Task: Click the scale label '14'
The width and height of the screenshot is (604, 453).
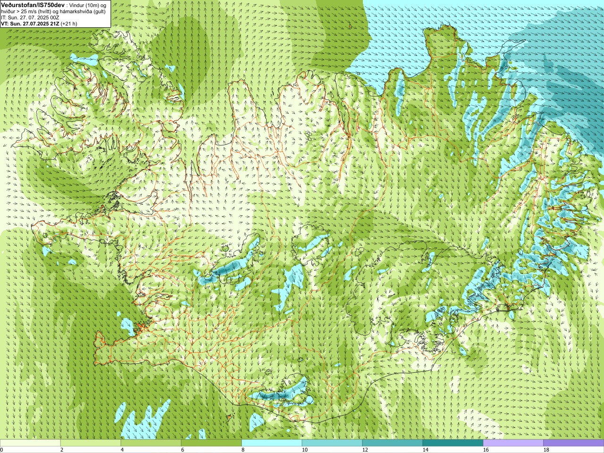Action: pos(426,450)
